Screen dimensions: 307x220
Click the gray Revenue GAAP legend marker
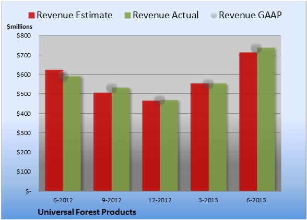coord(214,15)
